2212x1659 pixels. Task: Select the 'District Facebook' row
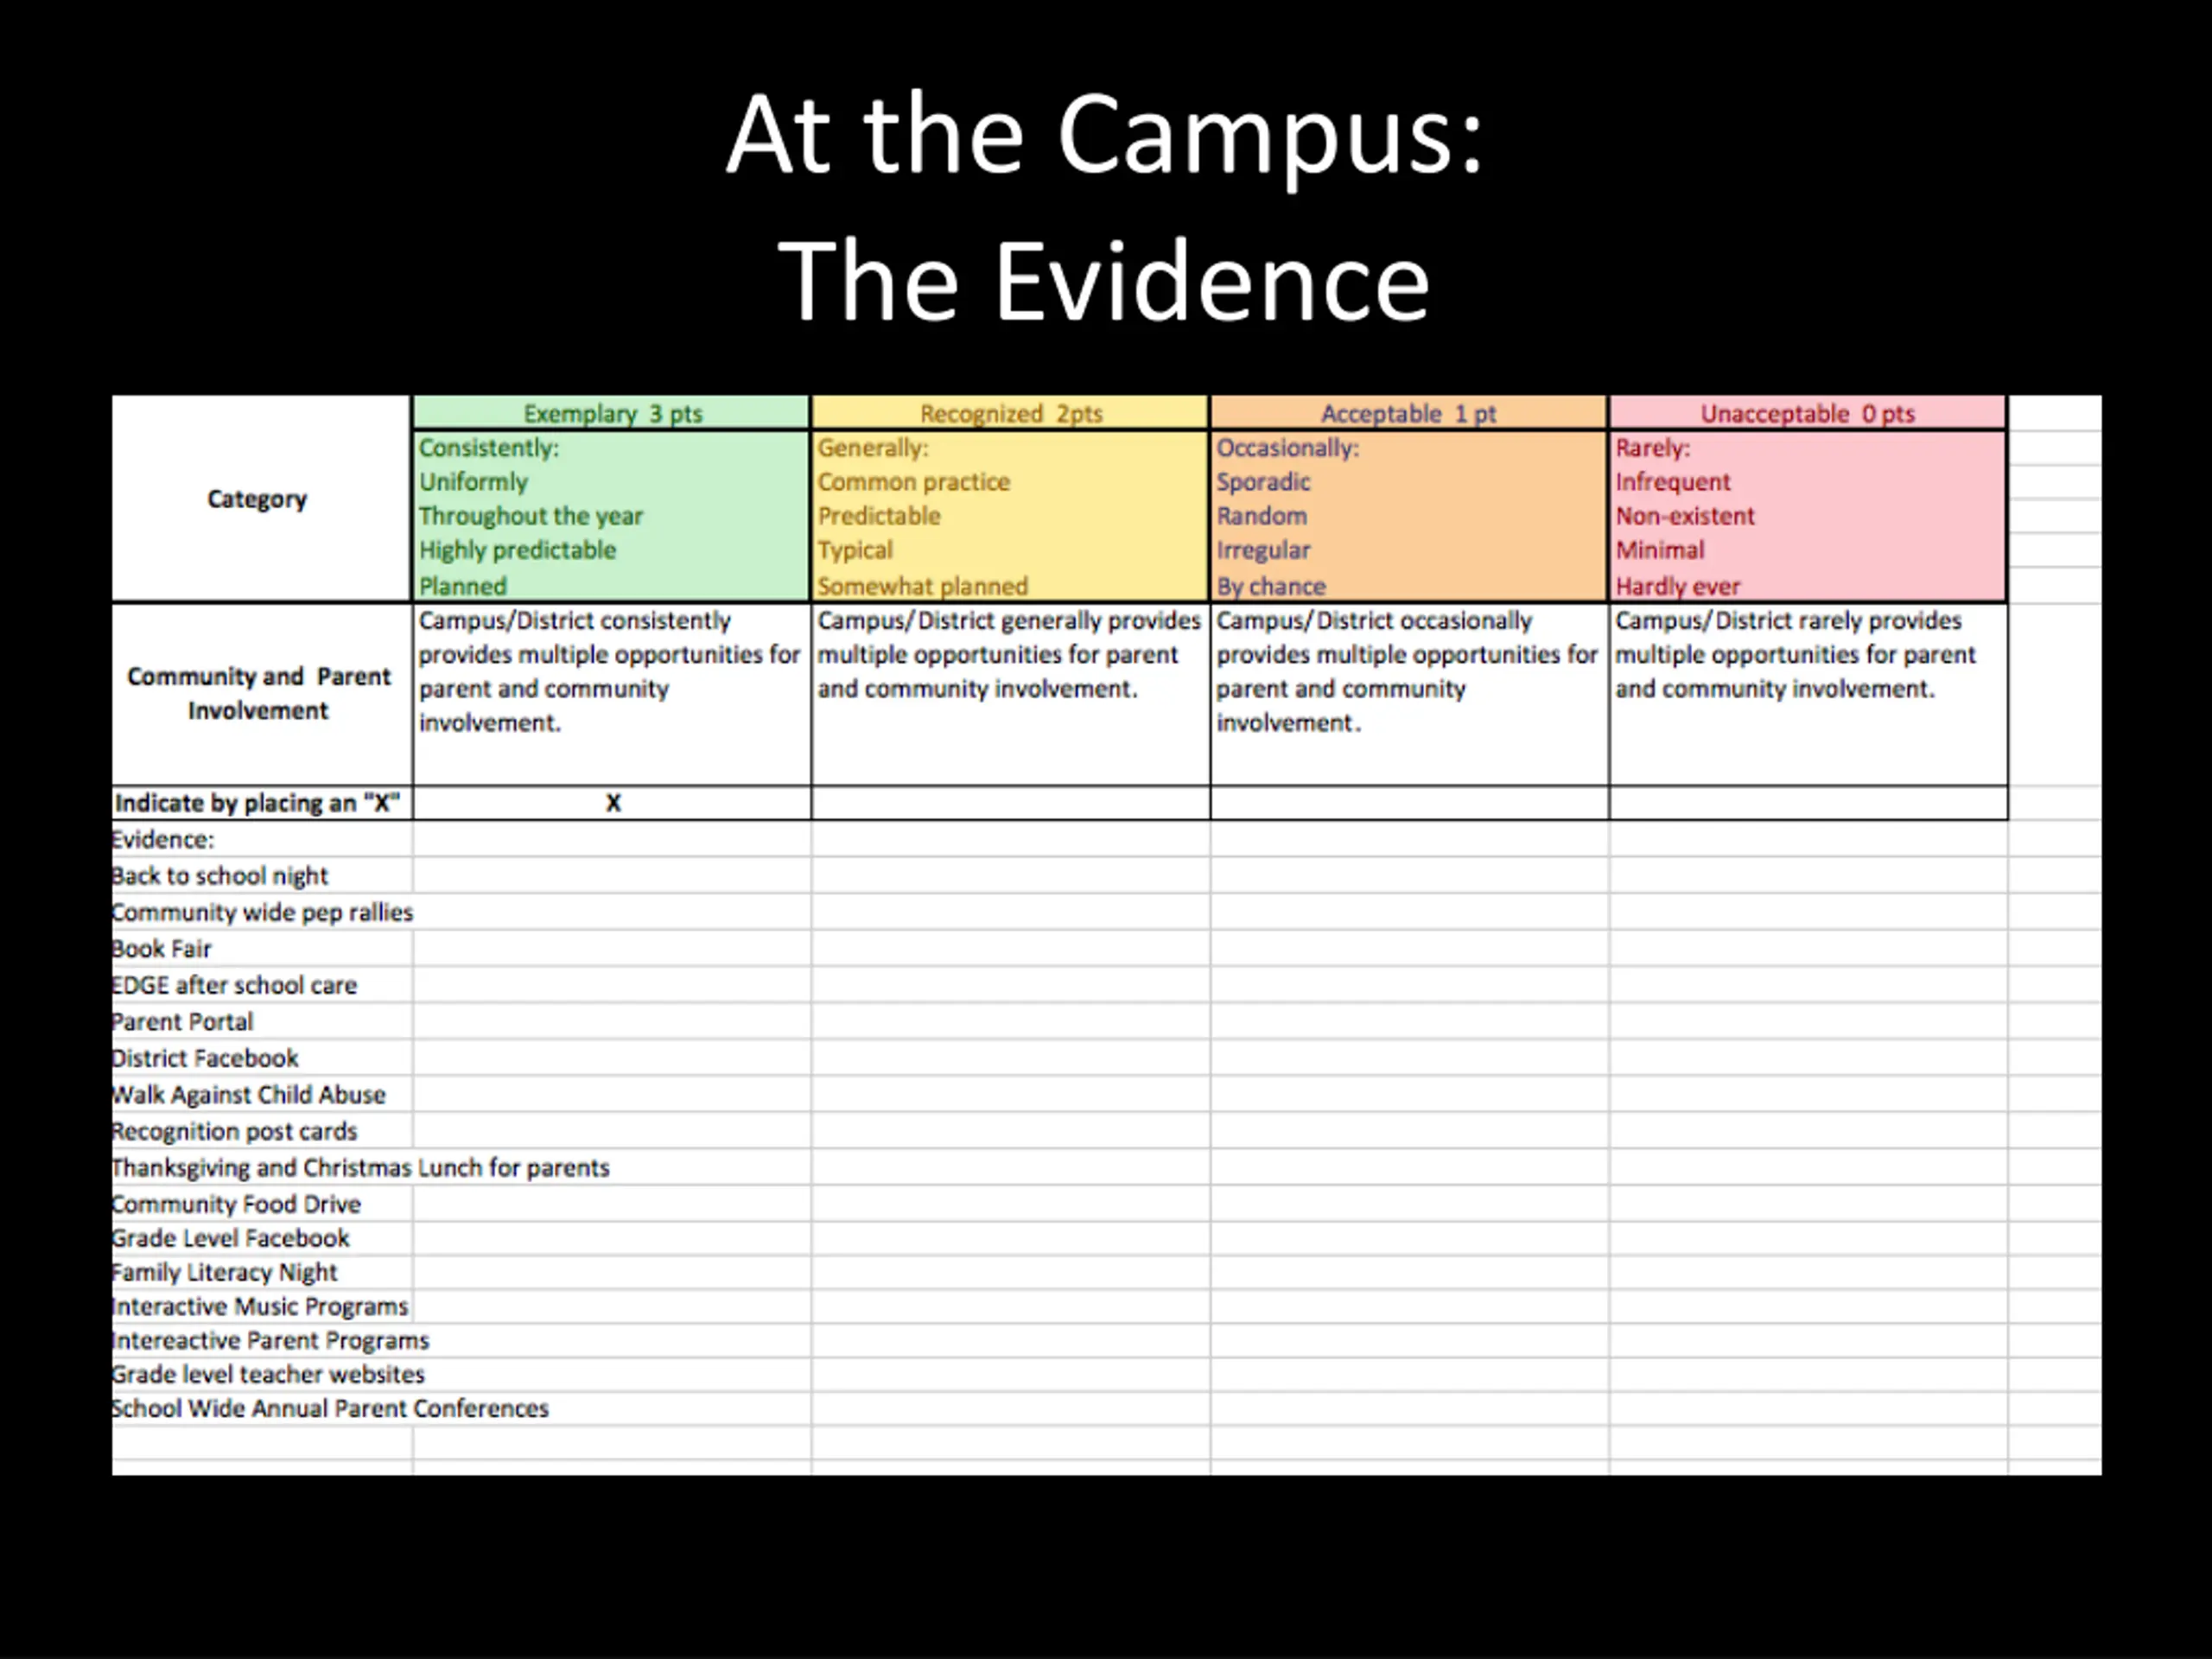pos(205,1058)
